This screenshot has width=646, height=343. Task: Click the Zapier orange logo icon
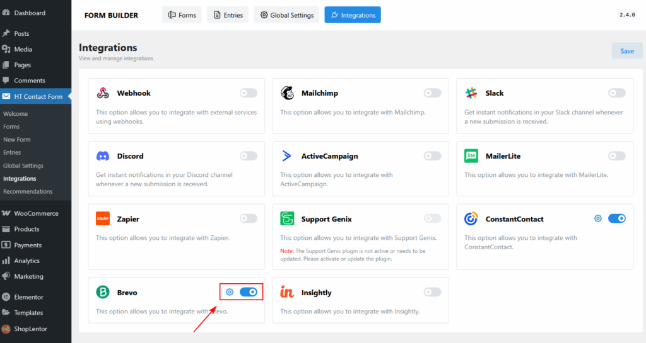point(103,219)
